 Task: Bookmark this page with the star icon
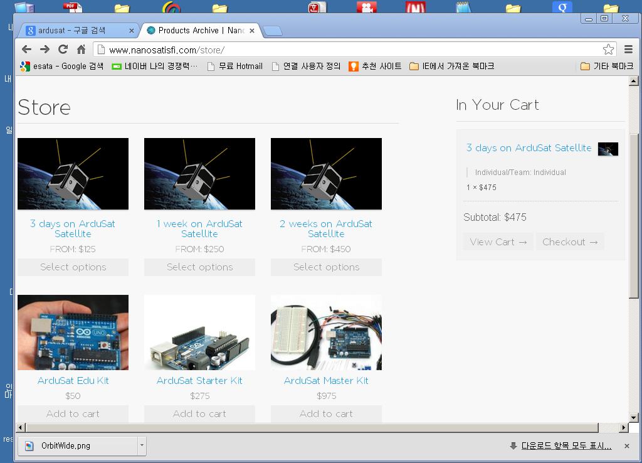pyautogui.click(x=608, y=50)
